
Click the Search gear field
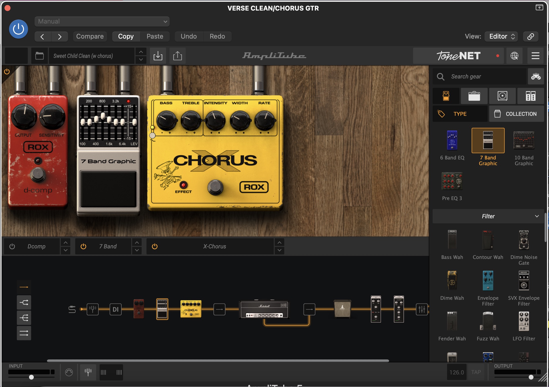point(479,76)
